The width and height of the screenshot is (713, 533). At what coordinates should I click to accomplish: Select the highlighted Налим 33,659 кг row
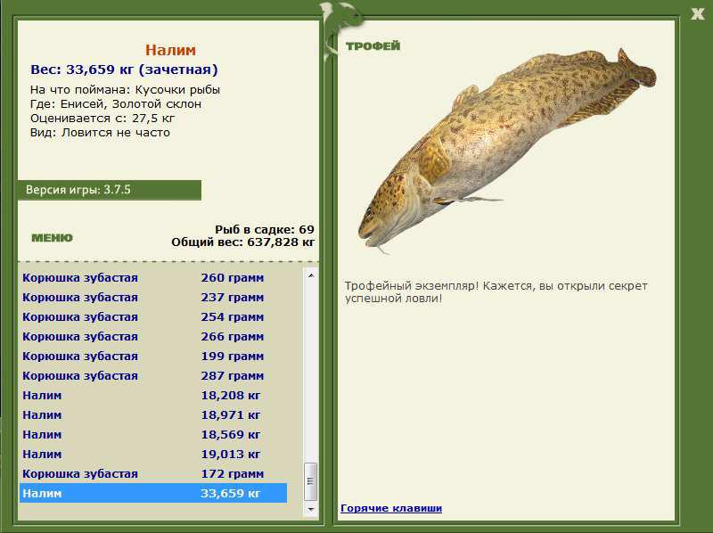152,493
